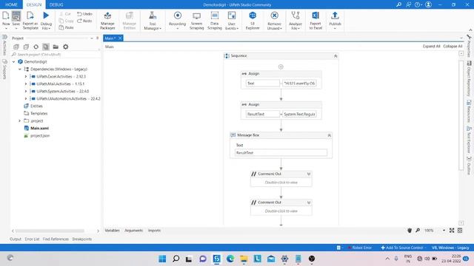Click the Search project field
The height and width of the screenshot is (266, 474).
(56, 55)
